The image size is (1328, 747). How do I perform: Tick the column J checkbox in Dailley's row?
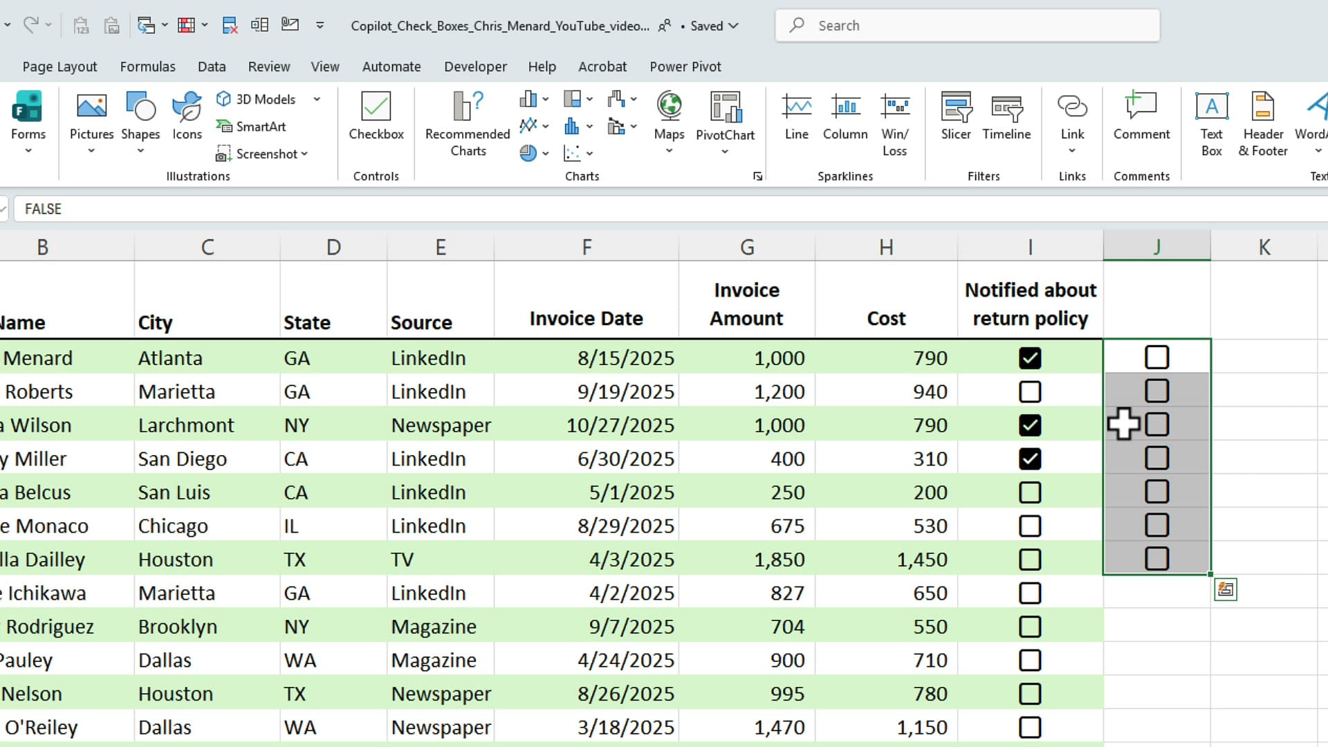coord(1156,559)
